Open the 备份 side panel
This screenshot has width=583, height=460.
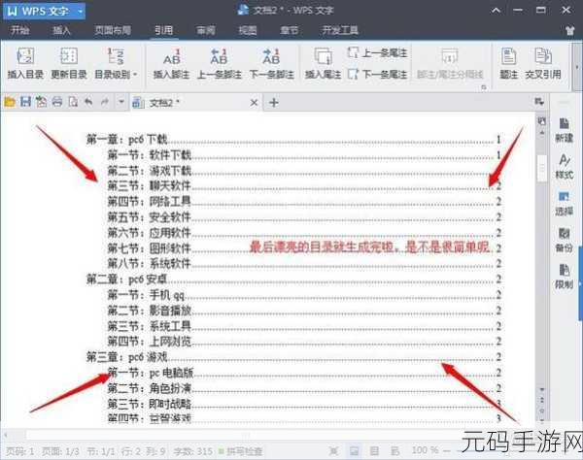click(564, 241)
